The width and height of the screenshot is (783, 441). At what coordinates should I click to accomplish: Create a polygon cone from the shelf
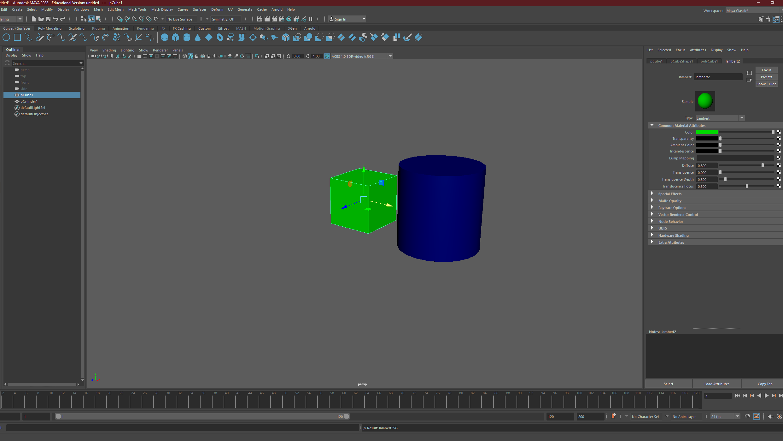198,38
